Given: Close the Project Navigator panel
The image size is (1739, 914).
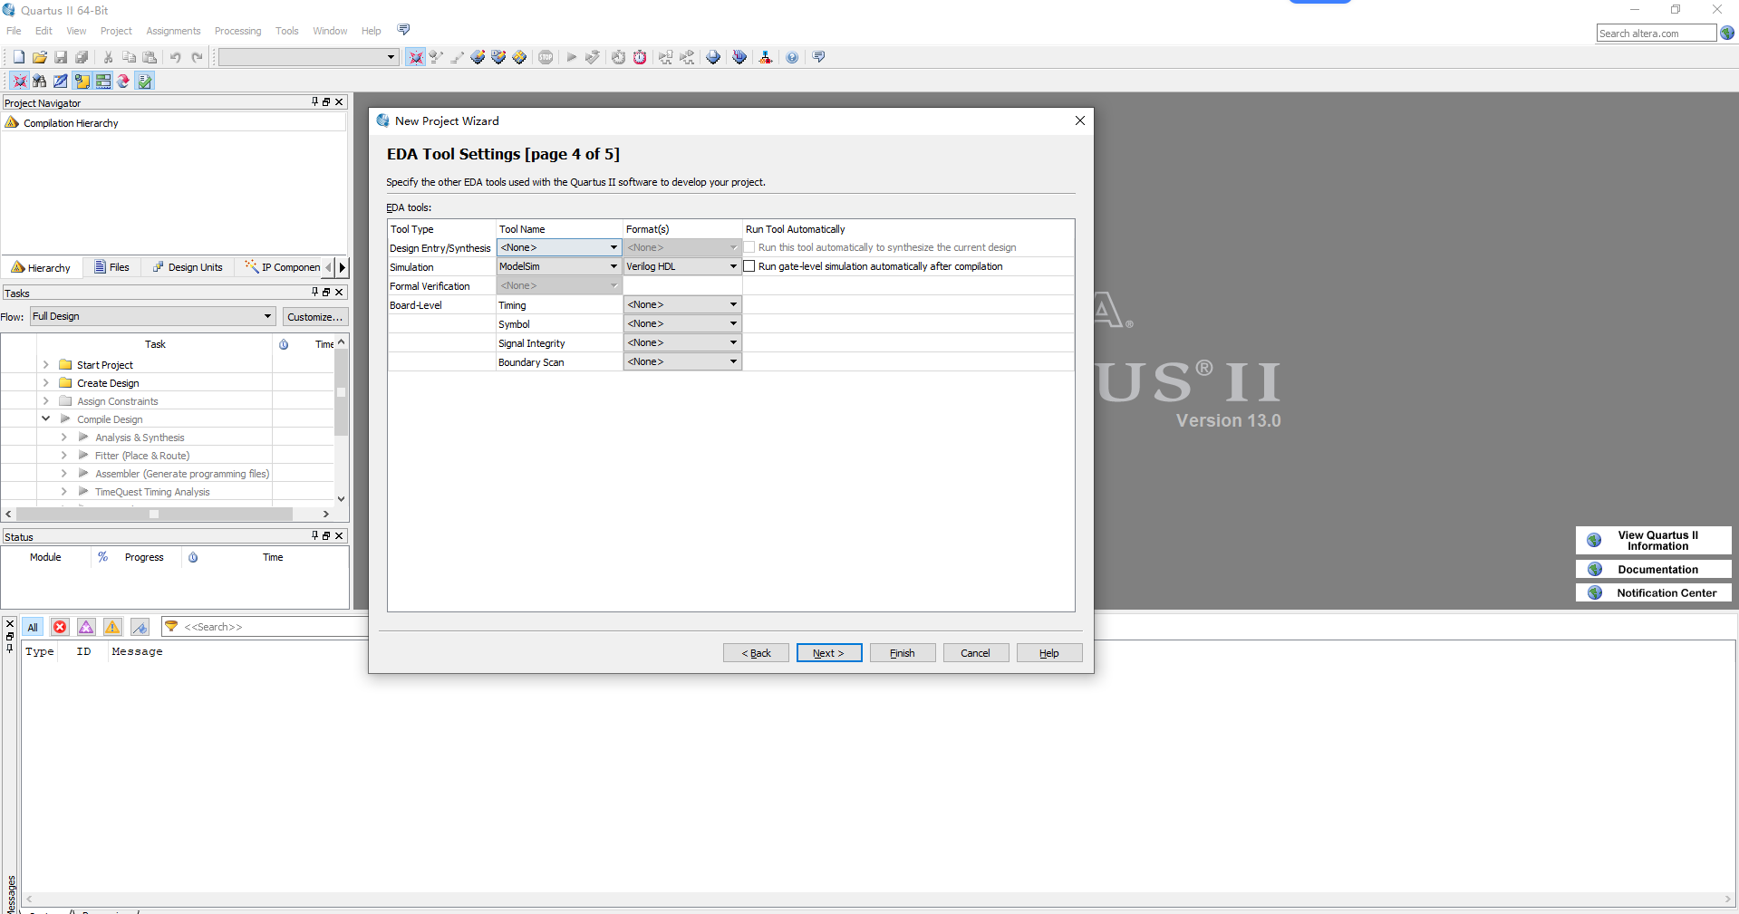Looking at the screenshot, I should pos(340,102).
